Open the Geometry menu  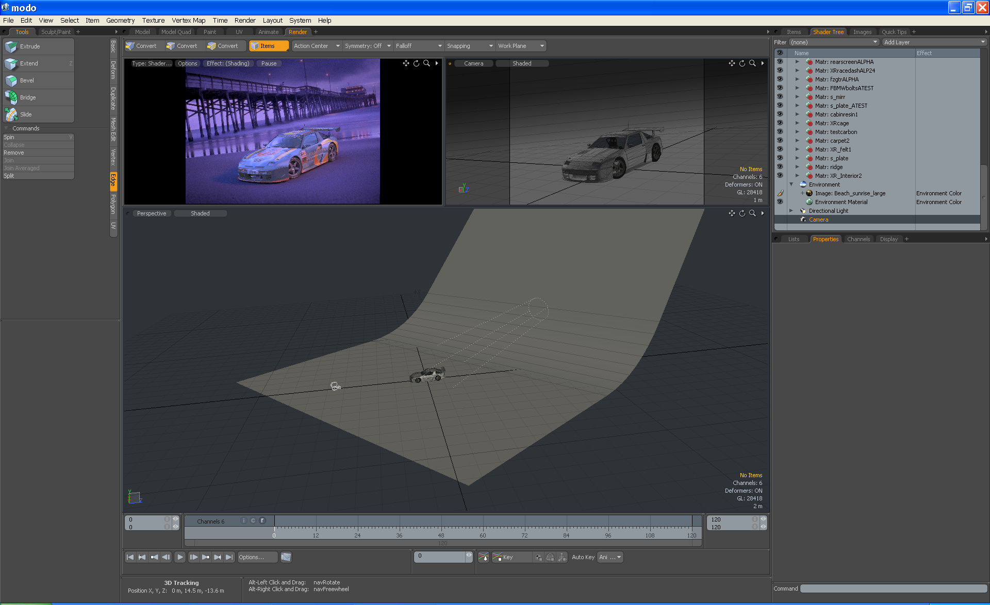click(120, 20)
